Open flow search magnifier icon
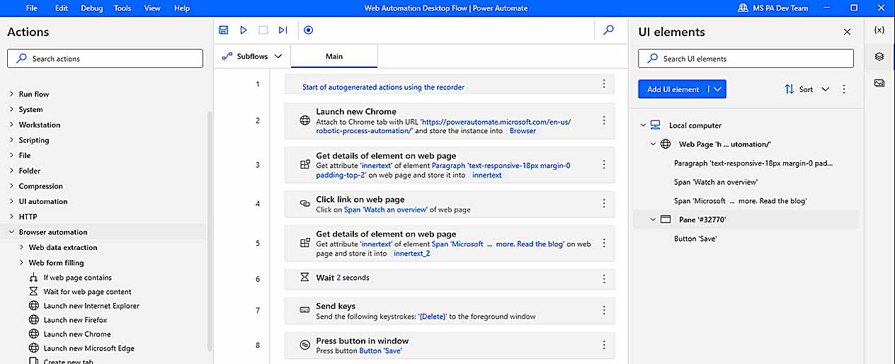895x364 pixels. coord(608,30)
